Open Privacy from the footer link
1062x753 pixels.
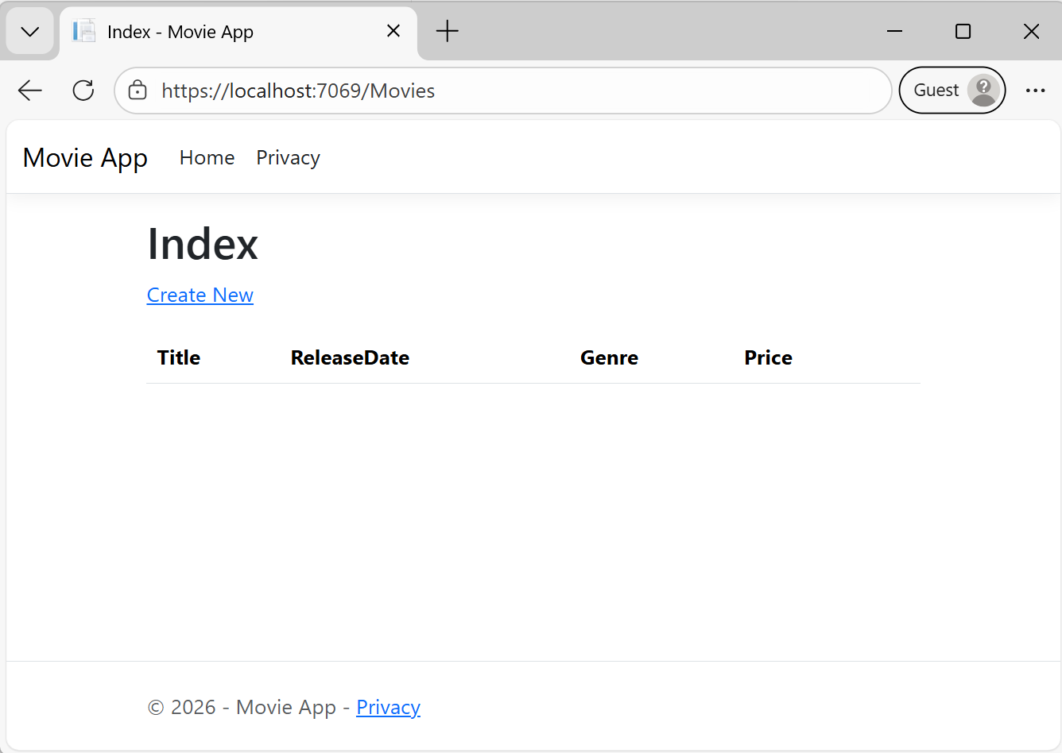tap(388, 707)
